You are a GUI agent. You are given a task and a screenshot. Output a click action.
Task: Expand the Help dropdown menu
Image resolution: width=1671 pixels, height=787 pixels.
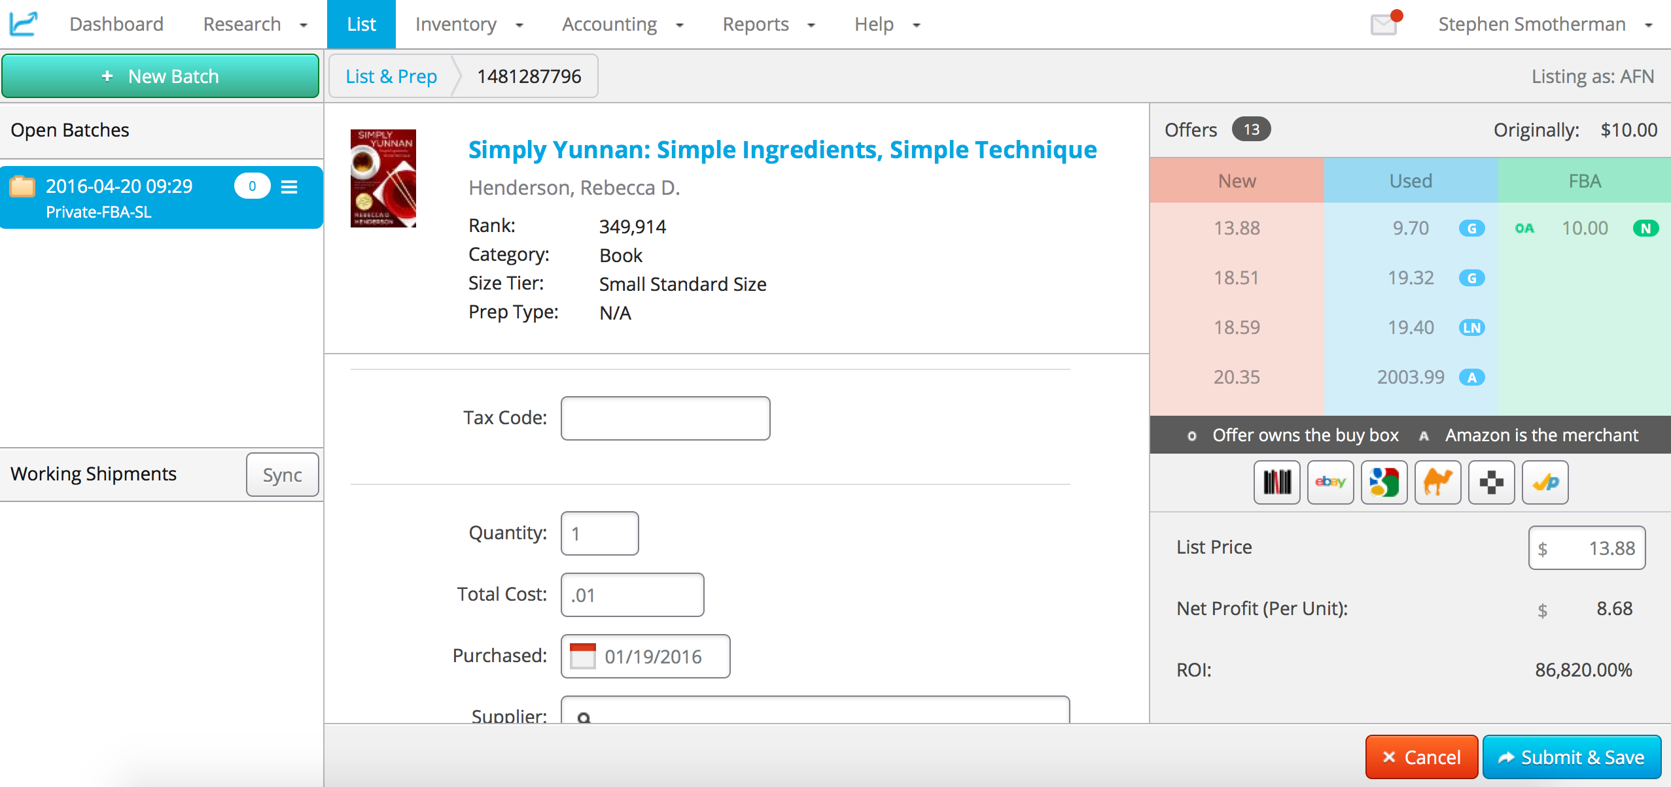point(887,24)
